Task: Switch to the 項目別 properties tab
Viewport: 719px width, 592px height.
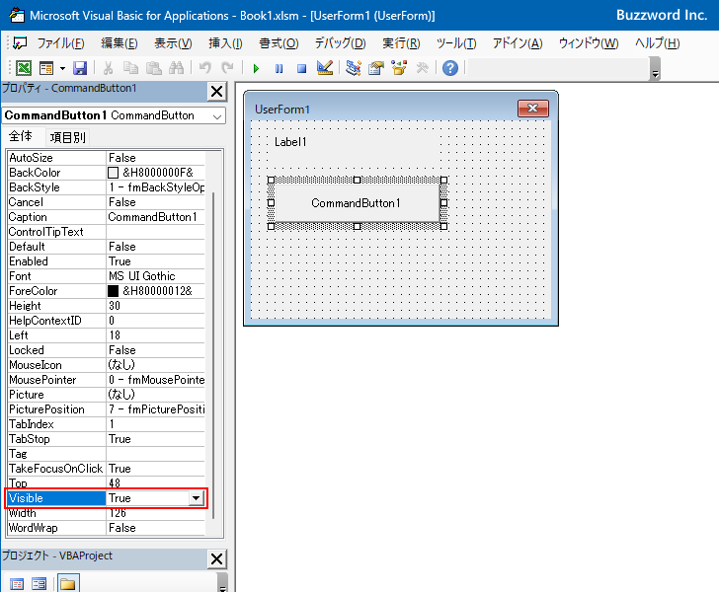Action: click(67, 137)
